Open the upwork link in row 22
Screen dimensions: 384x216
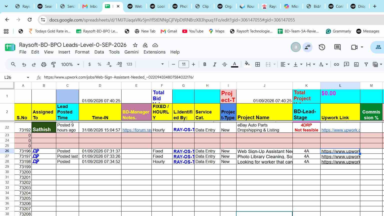pos(340,130)
